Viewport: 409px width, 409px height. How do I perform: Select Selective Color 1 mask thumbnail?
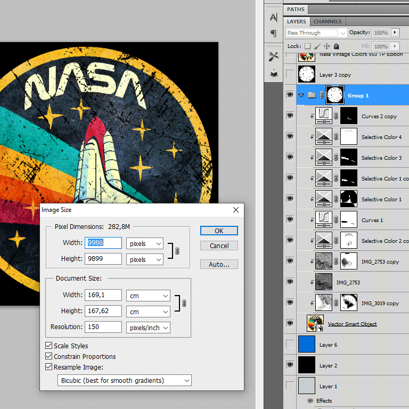pyautogui.click(x=349, y=199)
